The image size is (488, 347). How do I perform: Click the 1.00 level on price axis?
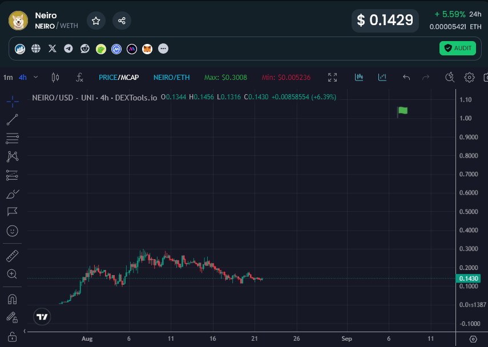[x=466, y=118]
